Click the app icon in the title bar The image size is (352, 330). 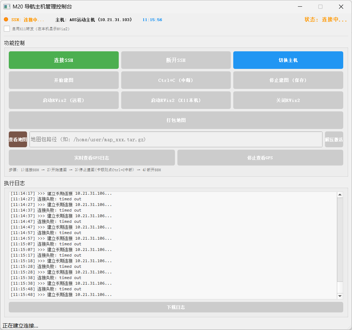point(7,7)
